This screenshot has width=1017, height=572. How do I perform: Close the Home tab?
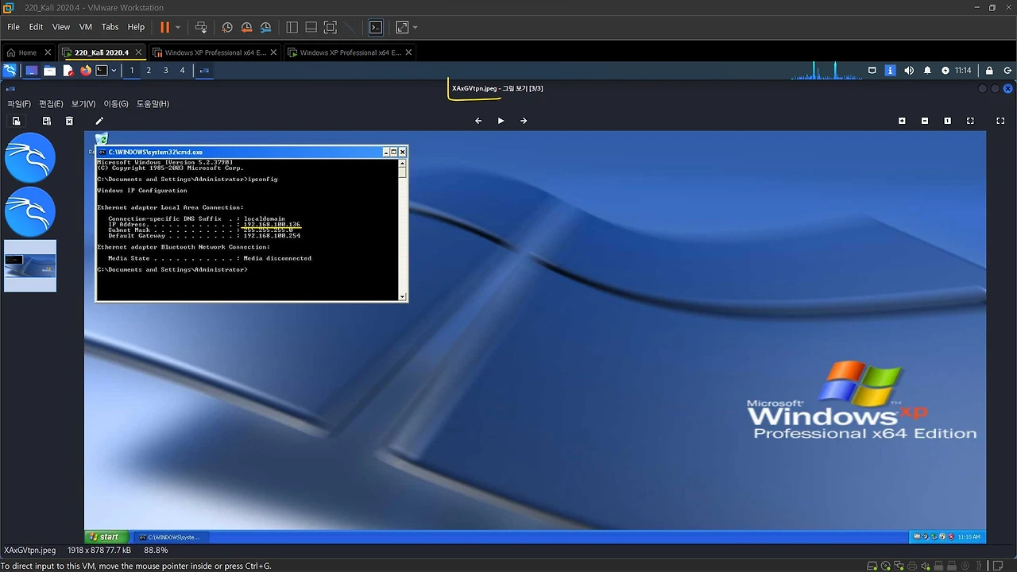click(48, 52)
